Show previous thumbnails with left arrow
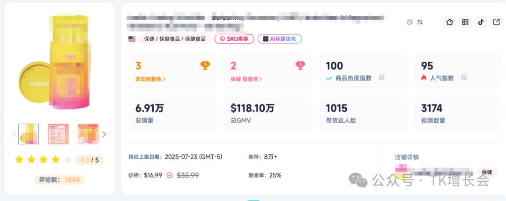 click(15, 134)
